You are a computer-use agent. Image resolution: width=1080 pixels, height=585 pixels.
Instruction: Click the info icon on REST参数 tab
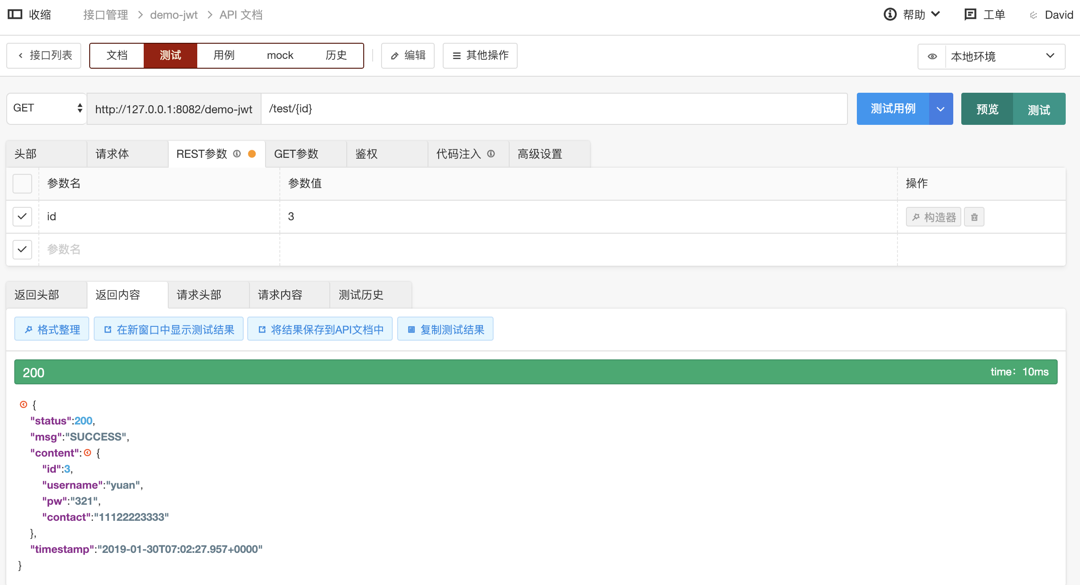coord(237,154)
